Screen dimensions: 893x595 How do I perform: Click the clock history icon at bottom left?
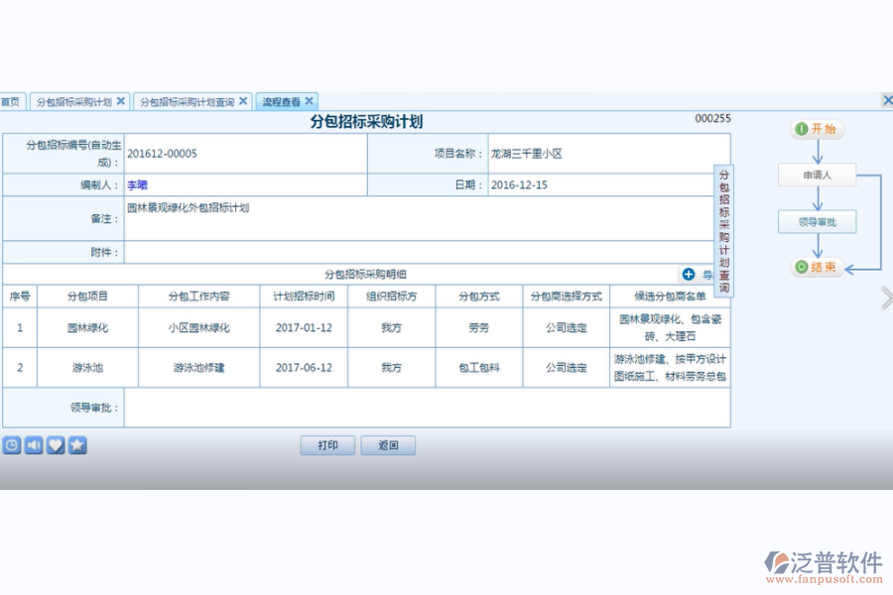(x=11, y=444)
